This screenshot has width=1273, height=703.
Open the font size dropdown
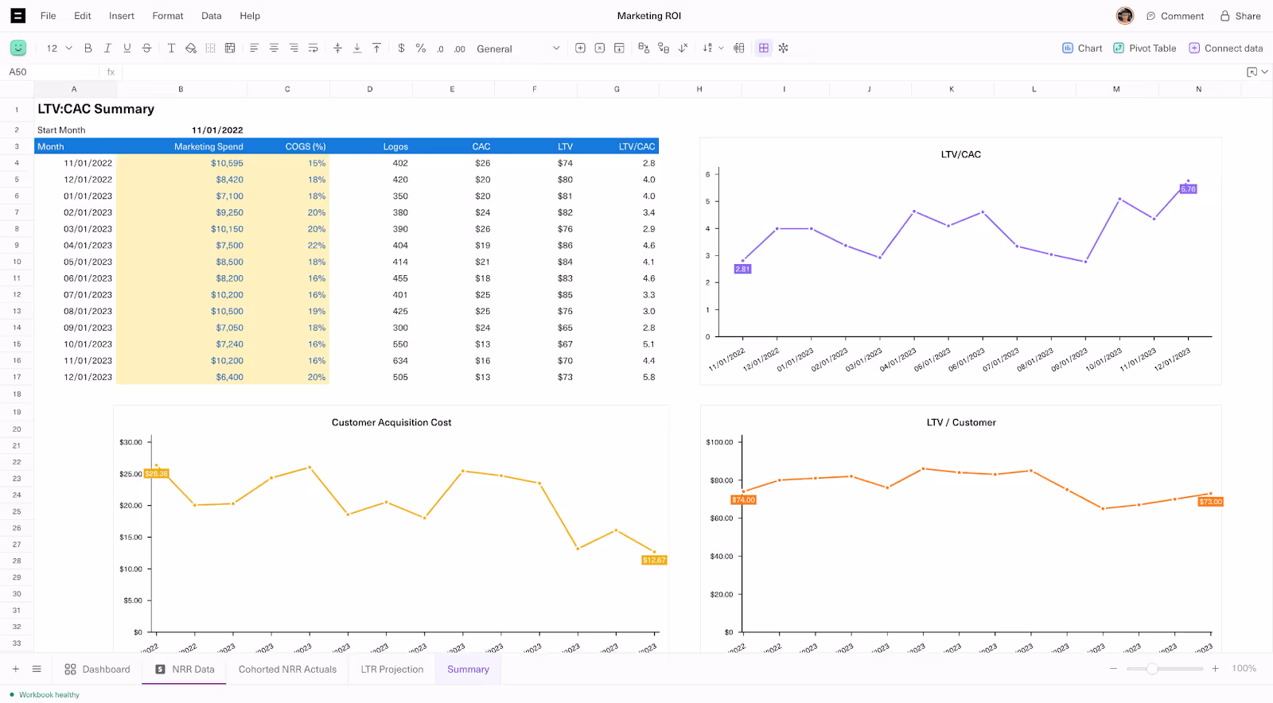click(59, 49)
